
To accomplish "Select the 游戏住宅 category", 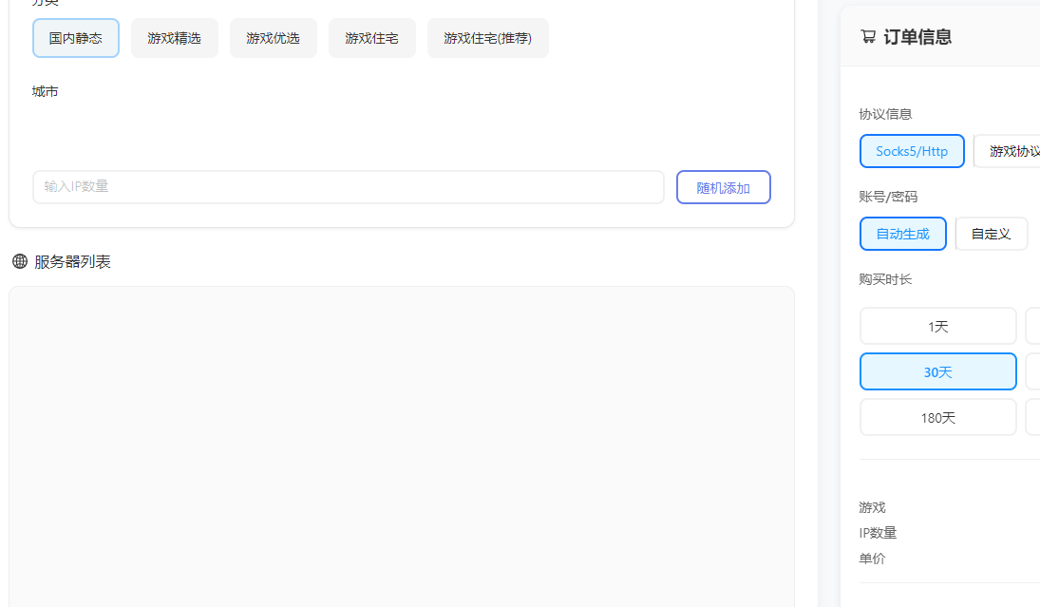I will [371, 38].
